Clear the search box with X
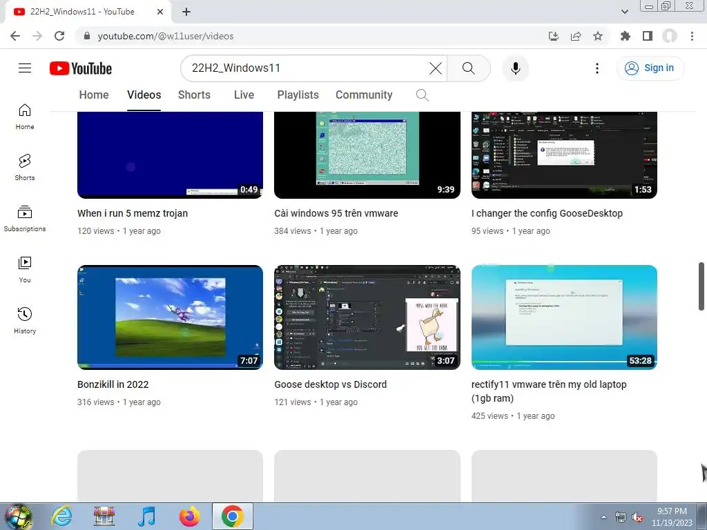The width and height of the screenshot is (707, 530). tap(435, 68)
